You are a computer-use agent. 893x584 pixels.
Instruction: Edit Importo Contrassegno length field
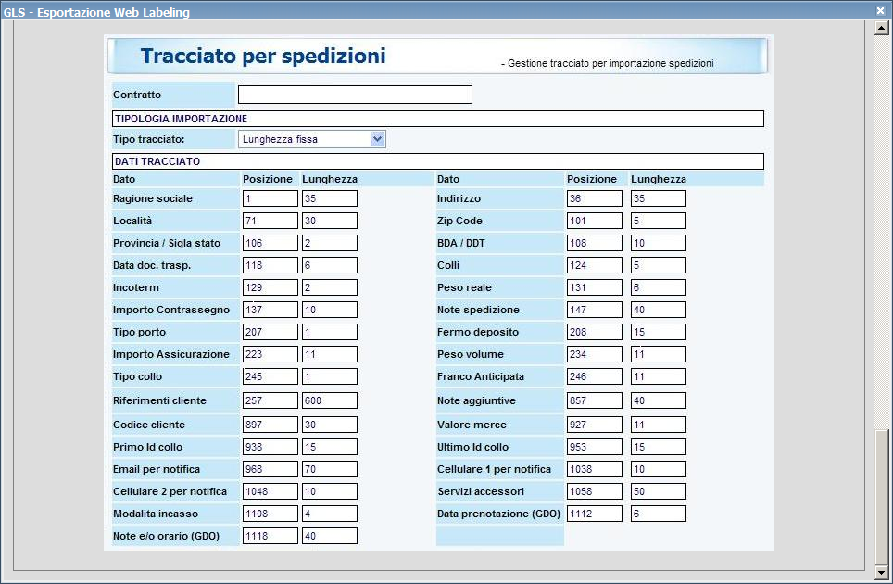pyautogui.click(x=330, y=310)
